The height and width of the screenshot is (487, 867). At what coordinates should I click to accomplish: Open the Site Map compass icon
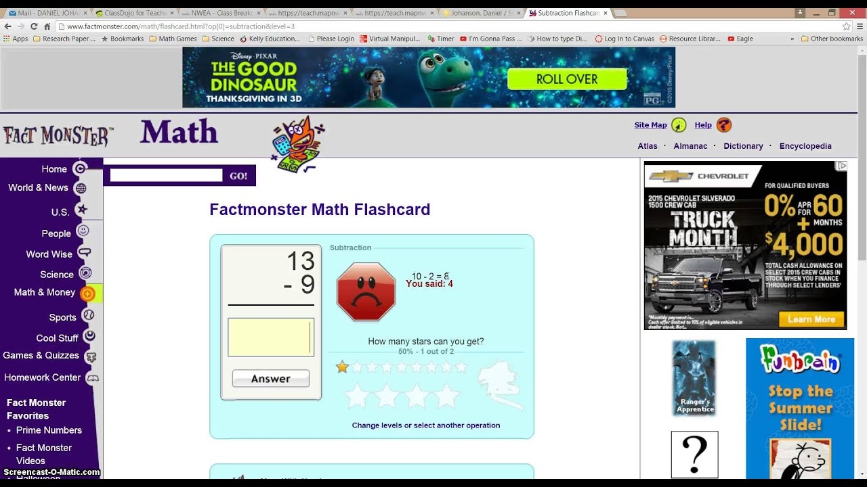click(679, 125)
